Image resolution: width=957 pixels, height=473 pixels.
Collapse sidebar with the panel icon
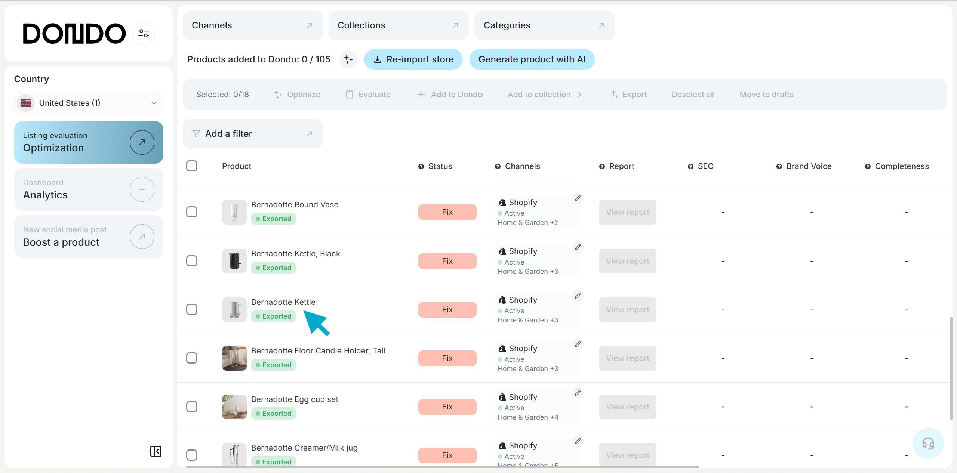156,451
